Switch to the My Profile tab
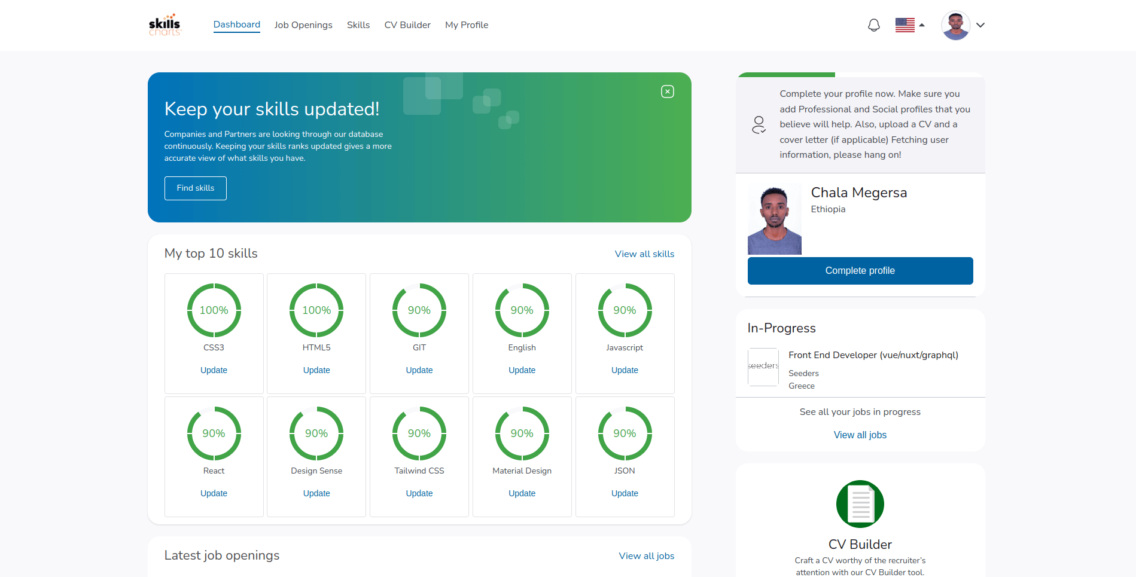Image resolution: width=1136 pixels, height=577 pixels. click(467, 25)
